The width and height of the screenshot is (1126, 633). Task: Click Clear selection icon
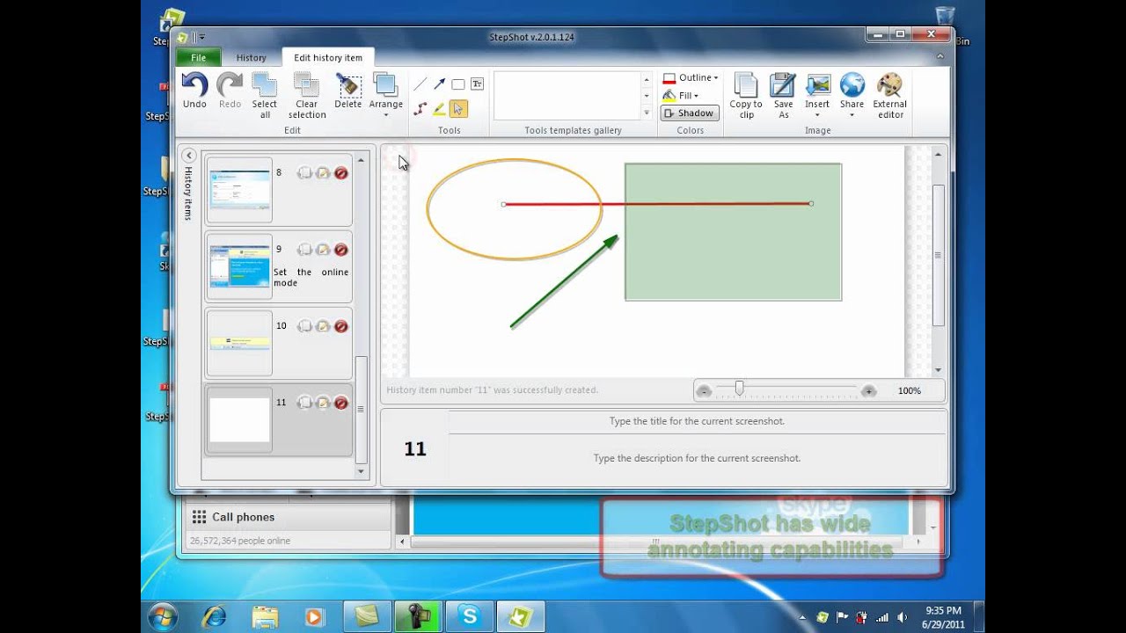click(306, 84)
